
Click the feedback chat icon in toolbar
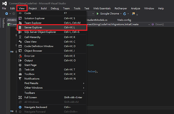133,14
